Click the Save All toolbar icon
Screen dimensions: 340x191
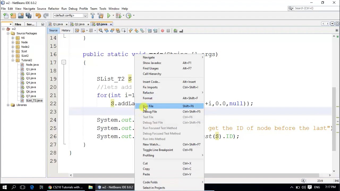28,15
